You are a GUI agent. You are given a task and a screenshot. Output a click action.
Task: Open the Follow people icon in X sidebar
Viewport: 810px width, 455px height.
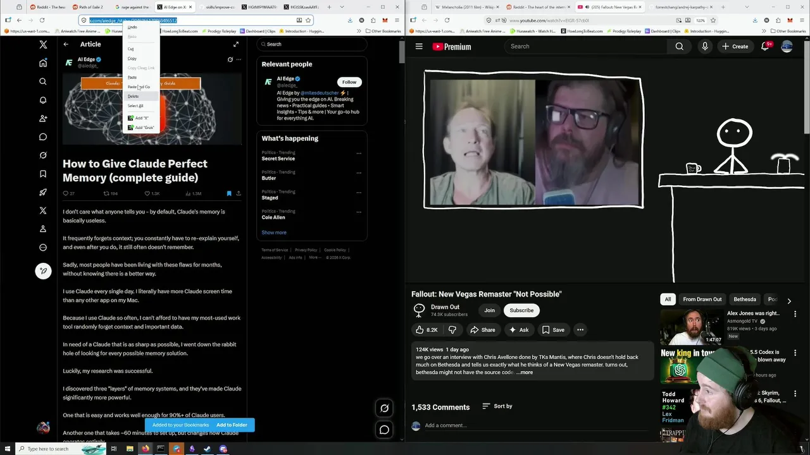[x=43, y=118]
